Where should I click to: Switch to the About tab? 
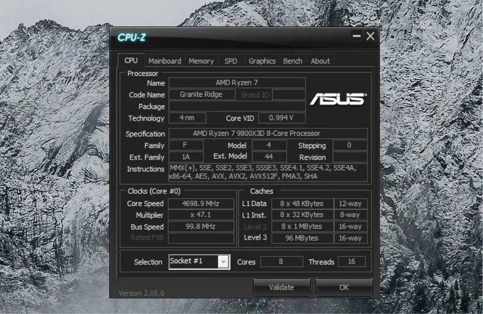pyautogui.click(x=320, y=61)
